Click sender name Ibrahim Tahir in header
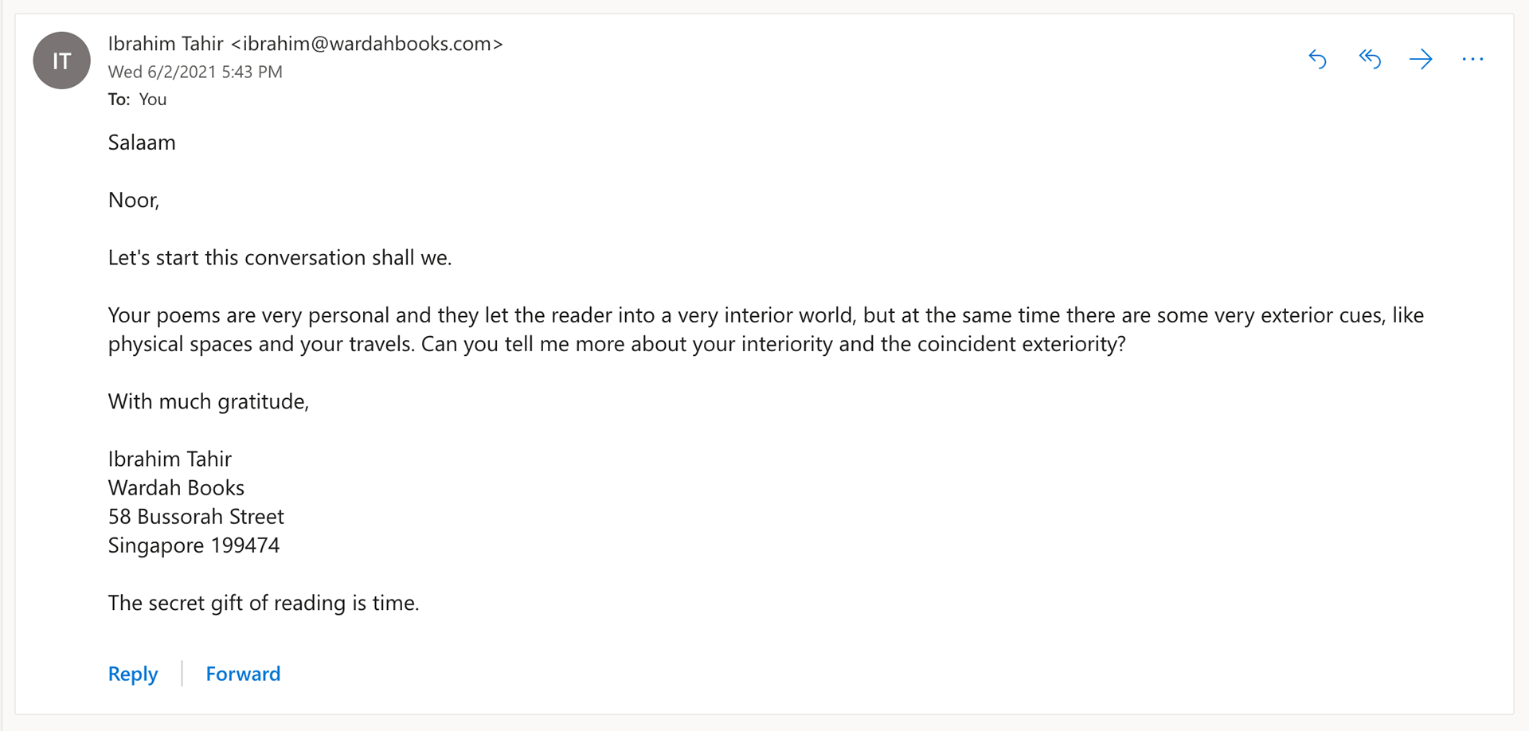The height and width of the screenshot is (731, 1529). pyautogui.click(x=166, y=44)
